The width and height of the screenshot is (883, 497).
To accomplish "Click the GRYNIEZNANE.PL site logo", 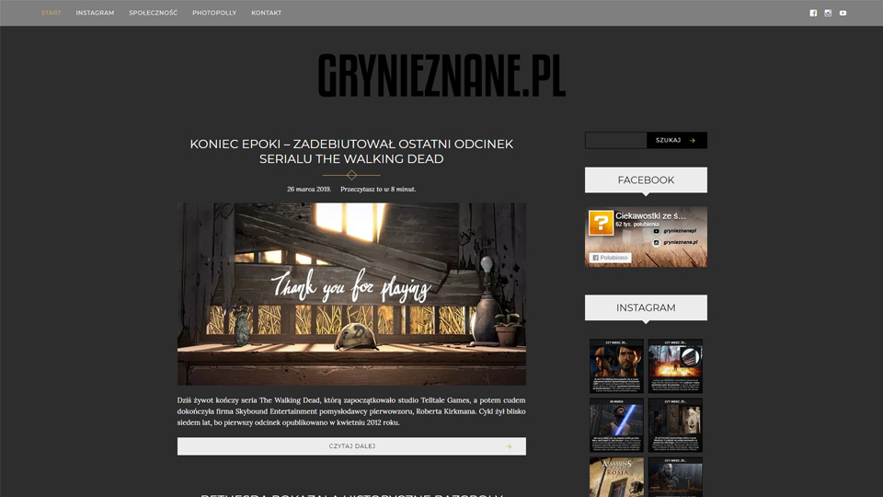I will coord(441,75).
